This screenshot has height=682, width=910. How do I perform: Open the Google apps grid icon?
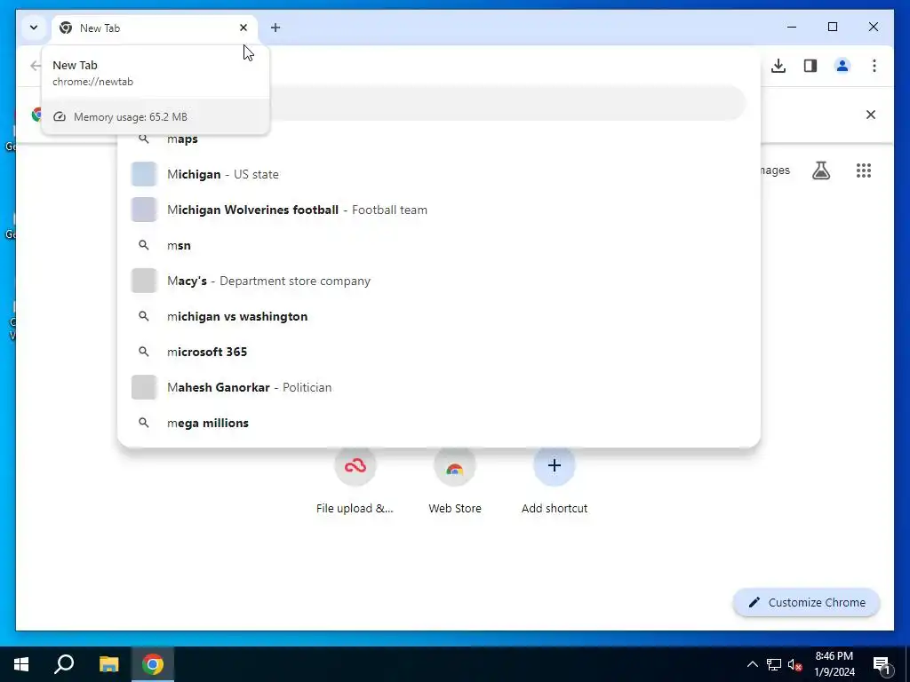pyautogui.click(x=864, y=170)
